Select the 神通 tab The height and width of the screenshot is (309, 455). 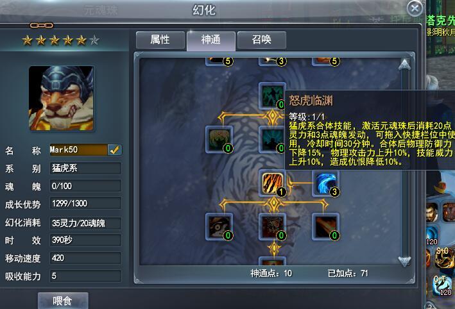[211, 40]
